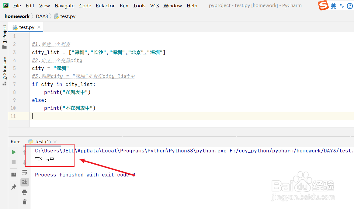Click test.py in the breadcrumb bar

click(x=65, y=16)
